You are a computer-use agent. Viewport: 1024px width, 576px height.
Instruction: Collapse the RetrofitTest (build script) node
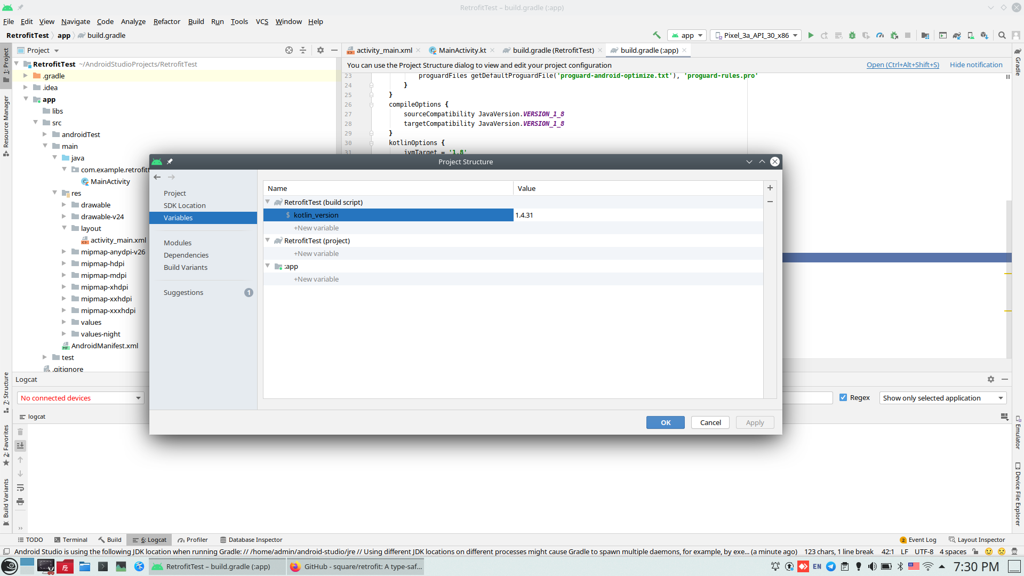tap(268, 202)
